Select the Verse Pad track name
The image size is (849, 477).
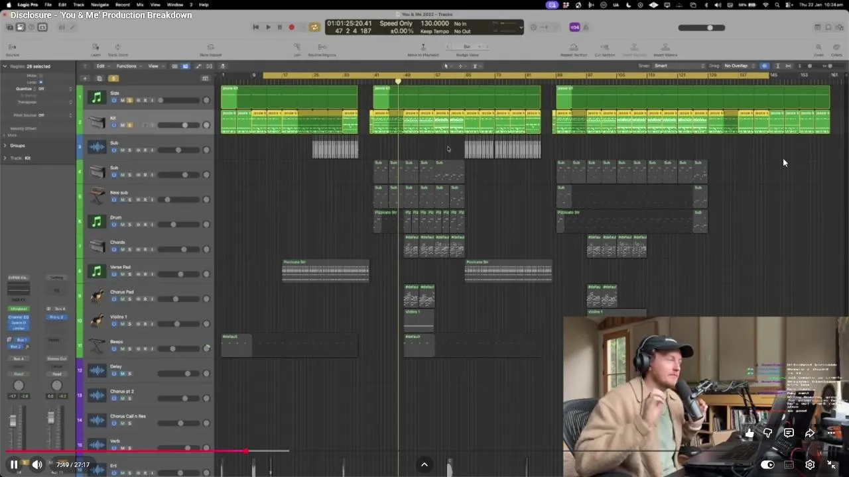121,267
